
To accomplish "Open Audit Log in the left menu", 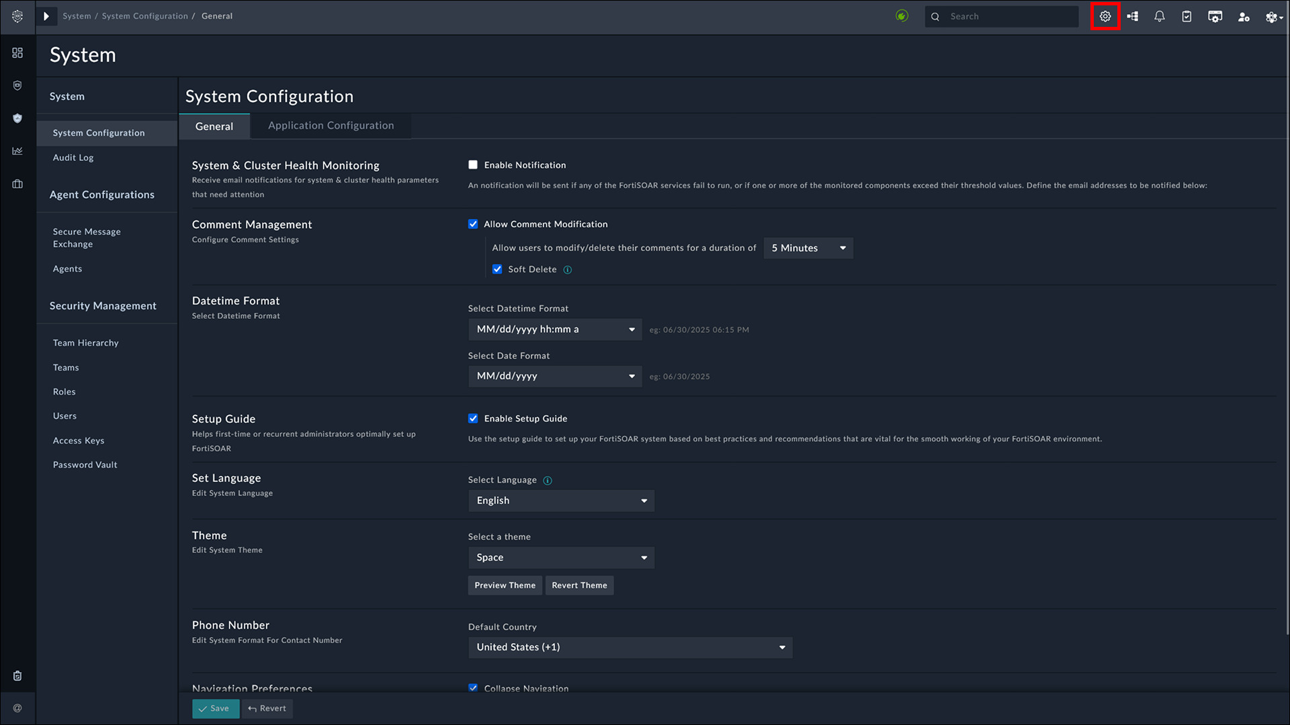I will (73, 158).
